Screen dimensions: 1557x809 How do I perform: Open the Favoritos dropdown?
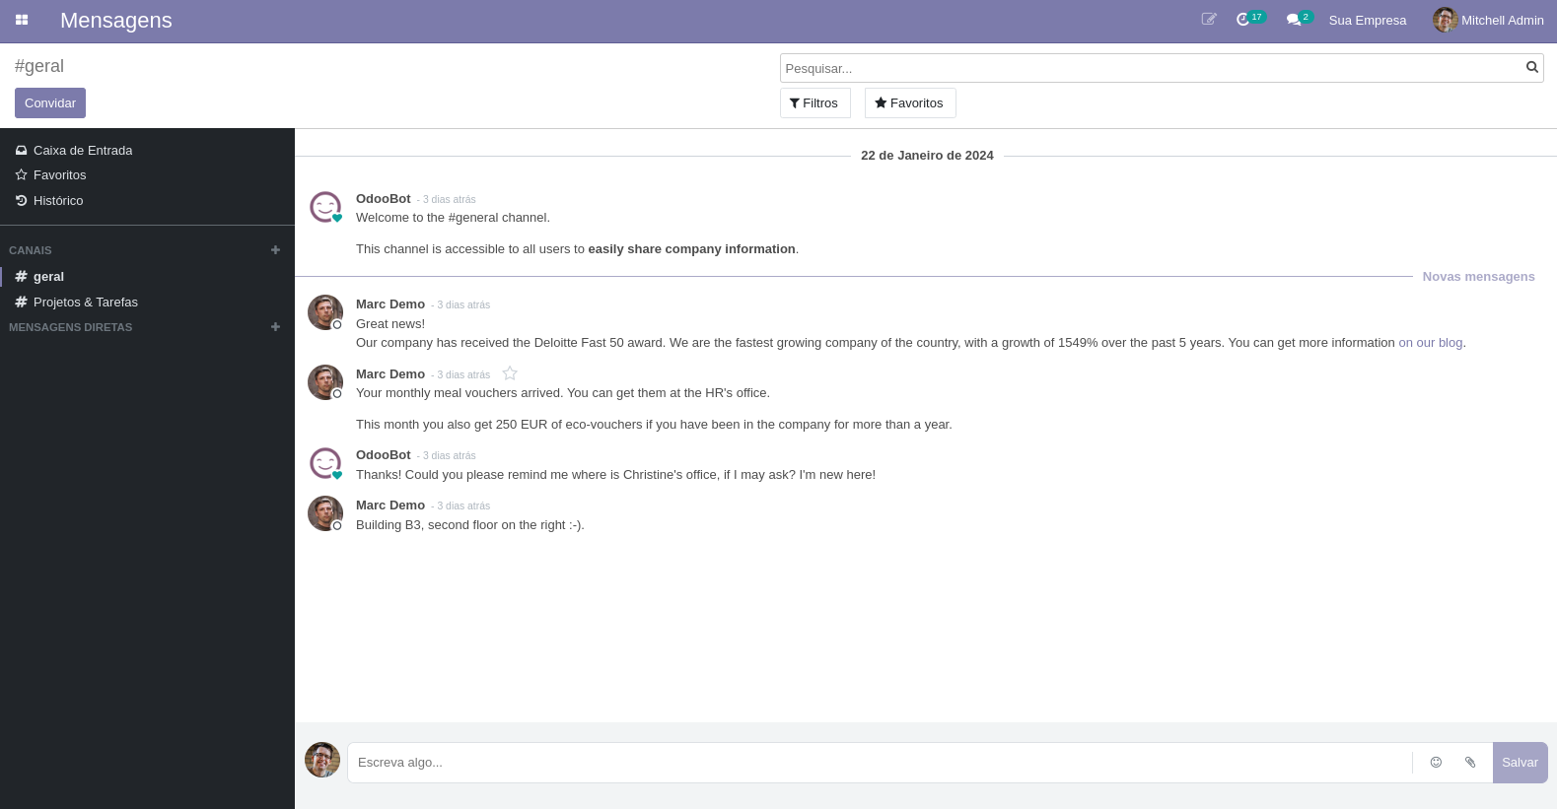(910, 102)
